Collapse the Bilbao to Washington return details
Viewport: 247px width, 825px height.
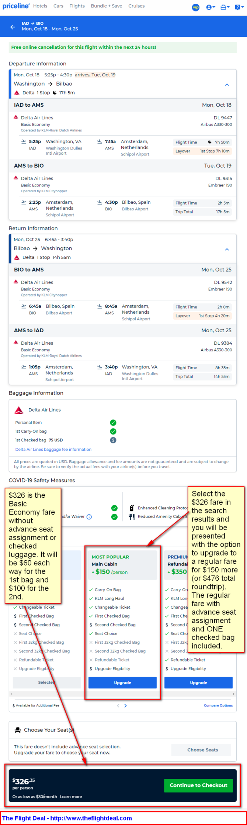click(x=227, y=249)
